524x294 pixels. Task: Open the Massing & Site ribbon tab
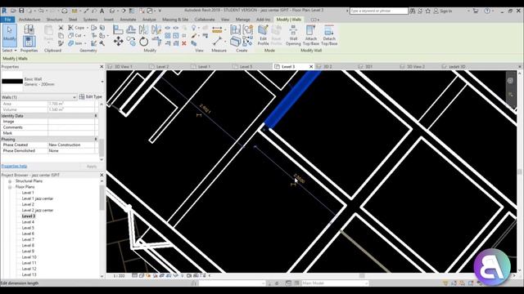[x=175, y=20]
